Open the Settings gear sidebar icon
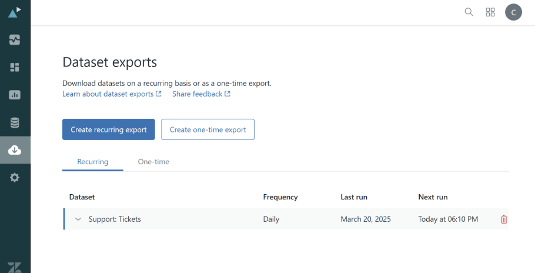535x273 pixels. pos(15,178)
